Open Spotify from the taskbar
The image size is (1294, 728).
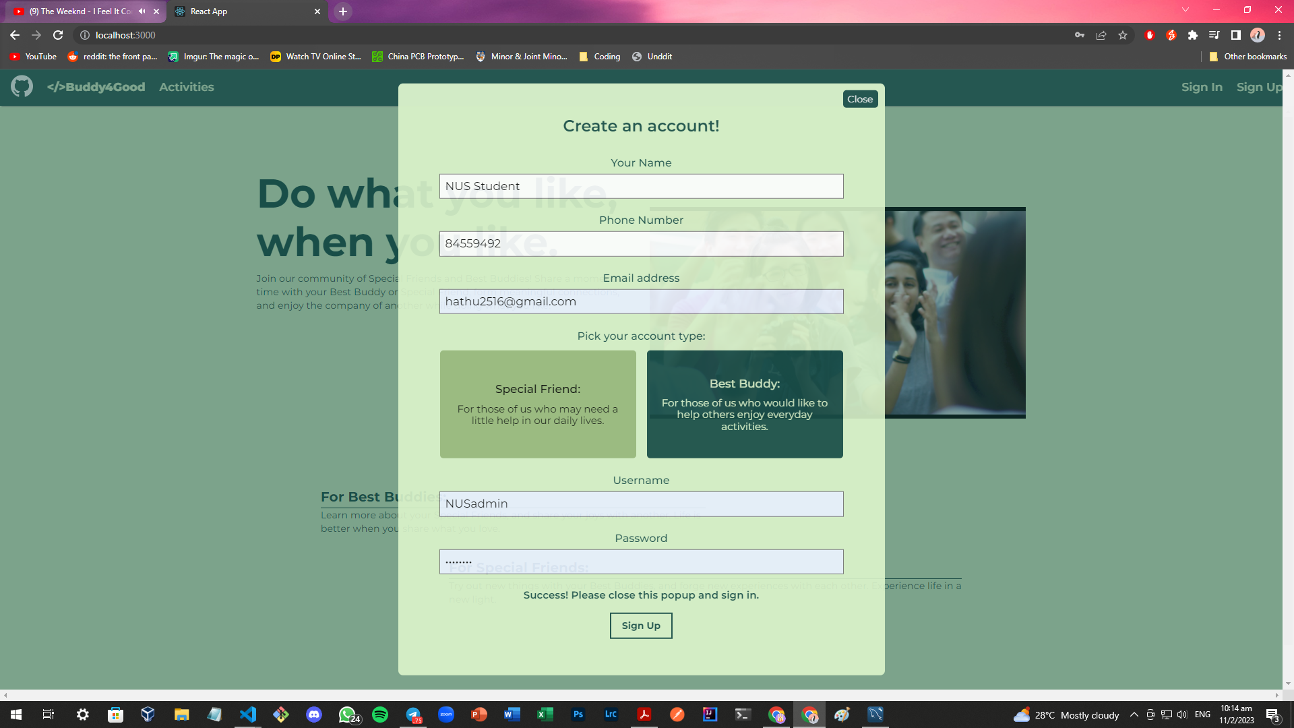(380, 715)
